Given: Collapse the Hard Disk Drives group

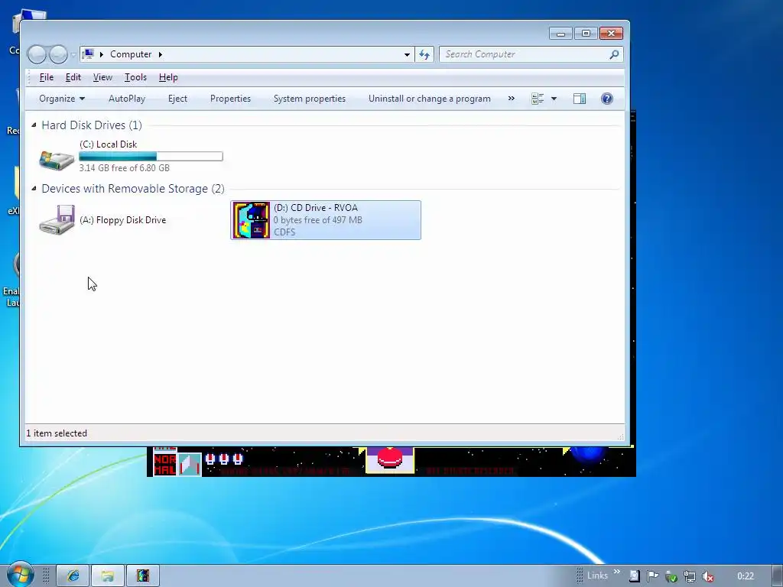Looking at the screenshot, I should point(34,125).
